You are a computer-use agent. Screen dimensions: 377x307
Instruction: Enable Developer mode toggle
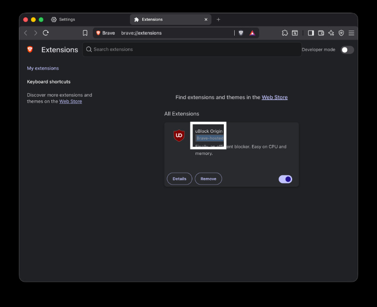[347, 50]
